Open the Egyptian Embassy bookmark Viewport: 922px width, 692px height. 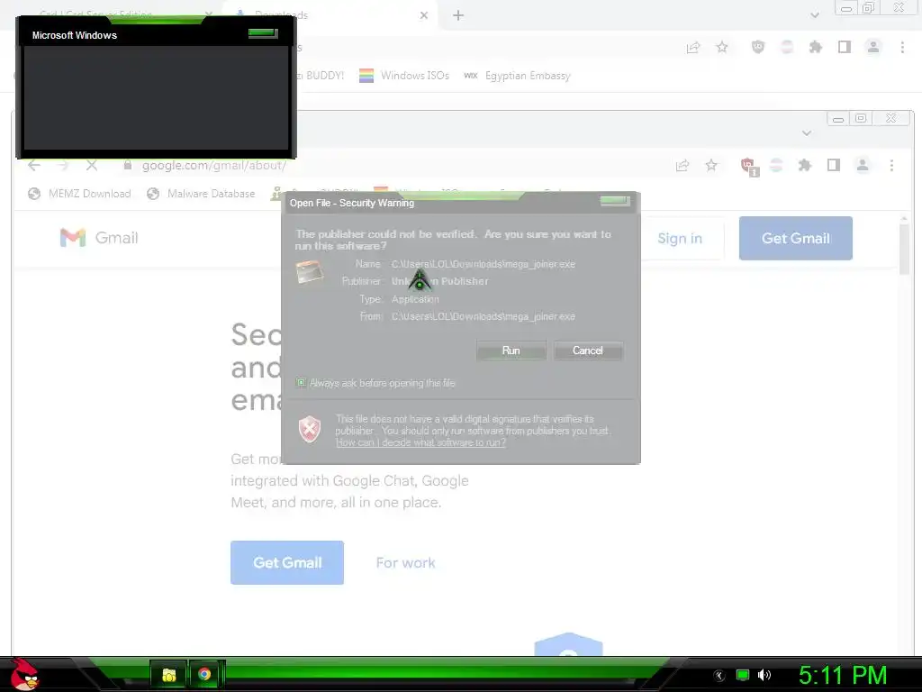click(518, 76)
